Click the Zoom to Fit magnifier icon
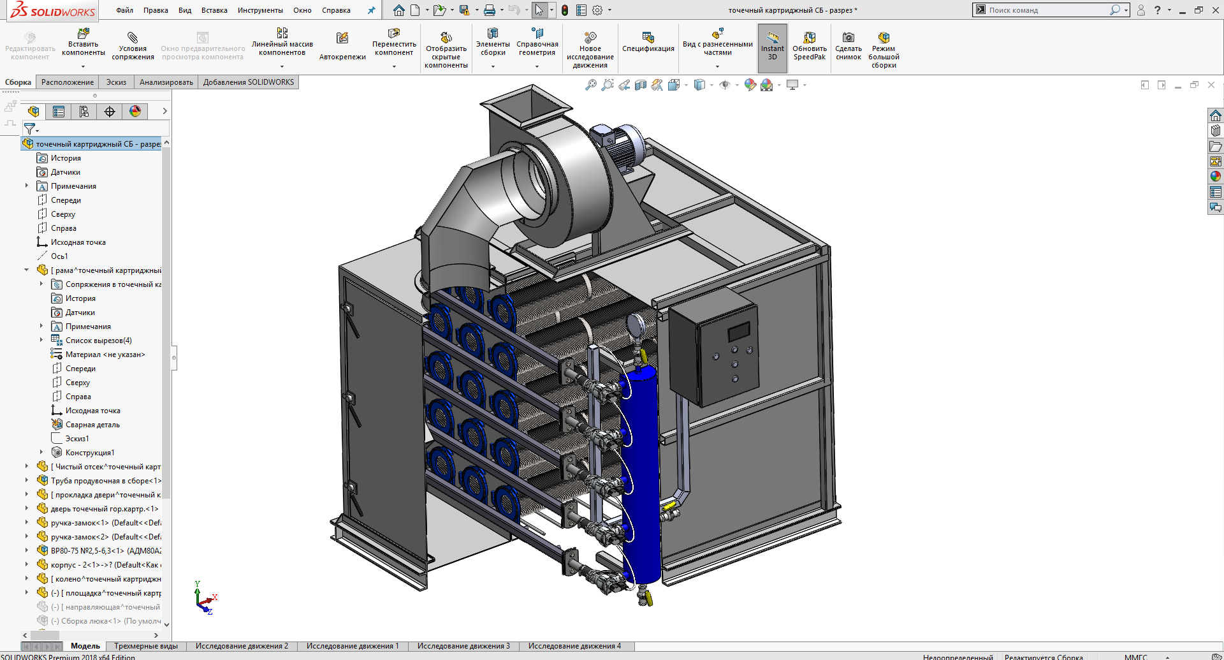1224x660 pixels. pos(591,85)
